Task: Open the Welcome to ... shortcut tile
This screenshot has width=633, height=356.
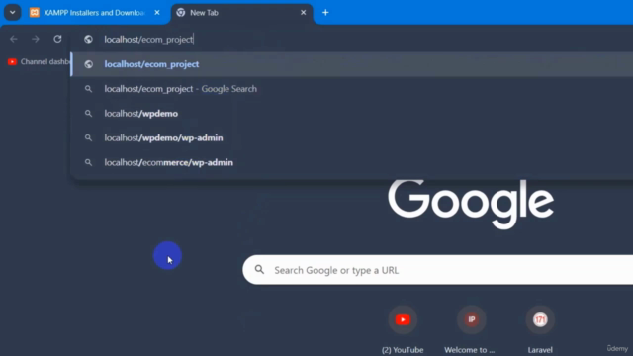Action: (x=471, y=328)
